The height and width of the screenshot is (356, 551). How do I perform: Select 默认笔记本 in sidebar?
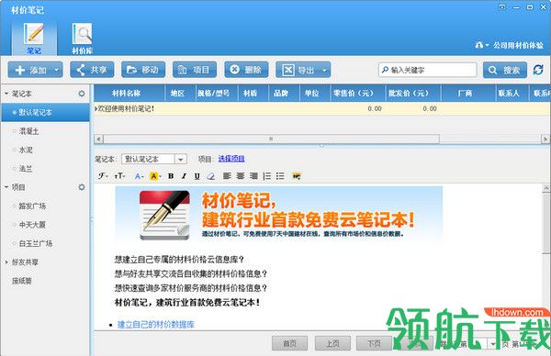46,112
